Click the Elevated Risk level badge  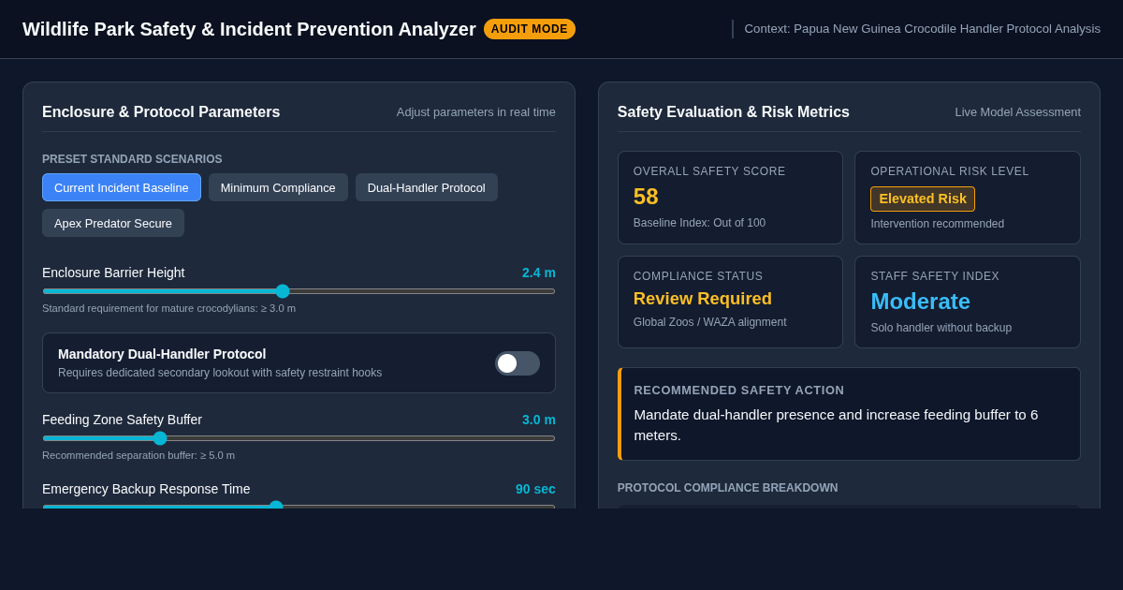click(923, 199)
